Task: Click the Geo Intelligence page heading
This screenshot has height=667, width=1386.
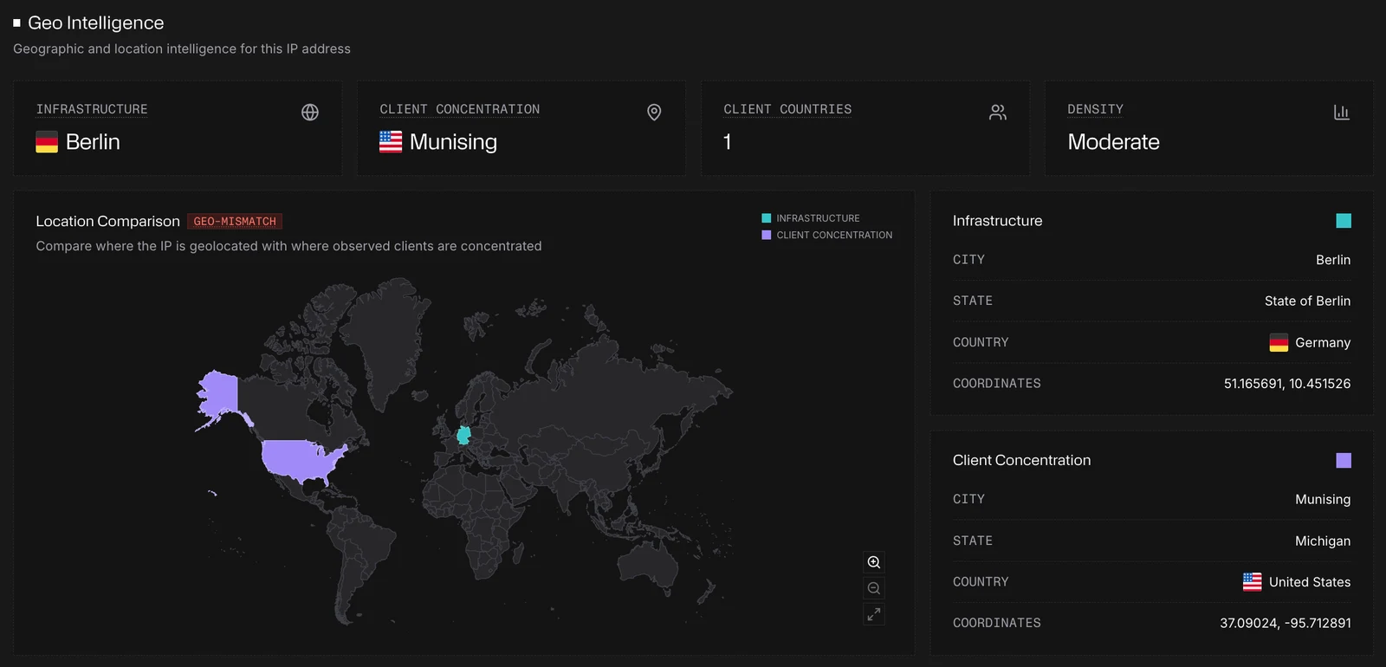Action: pyautogui.click(x=95, y=23)
